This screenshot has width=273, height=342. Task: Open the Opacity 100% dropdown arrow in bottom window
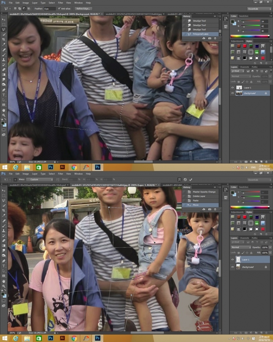[x=270, y=247]
